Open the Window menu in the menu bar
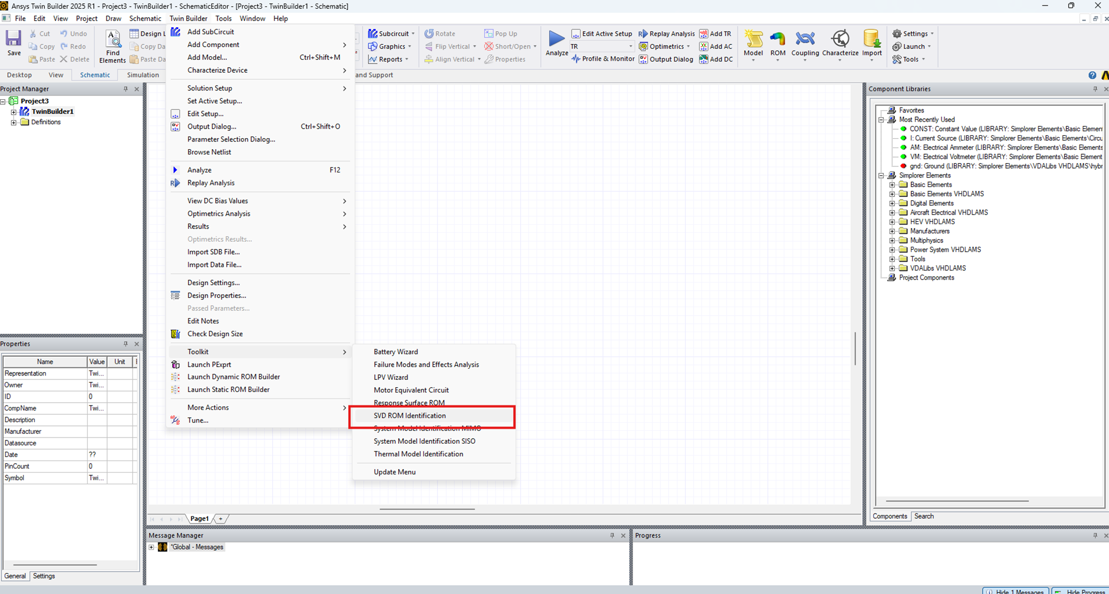This screenshot has height=594, width=1109. click(252, 18)
